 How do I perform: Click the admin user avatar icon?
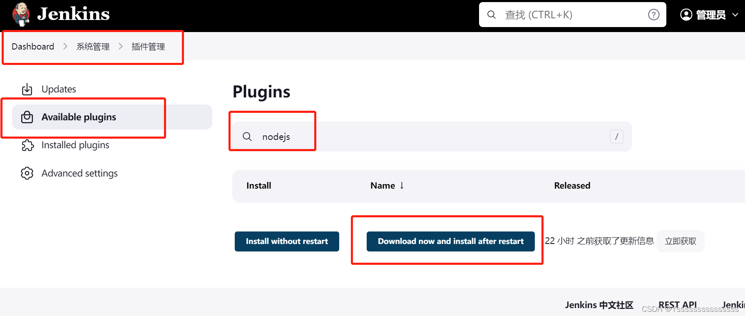click(686, 15)
